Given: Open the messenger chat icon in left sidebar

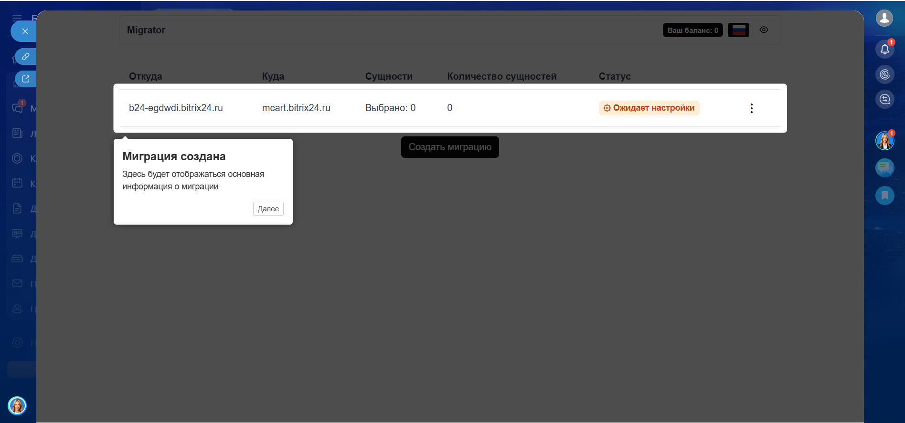Looking at the screenshot, I should [17, 108].
